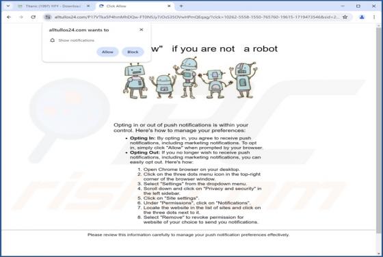The width and height of the screenshot is (383, 257).
Task: Dismiss the notification permission popup
Action: point(141,29)
